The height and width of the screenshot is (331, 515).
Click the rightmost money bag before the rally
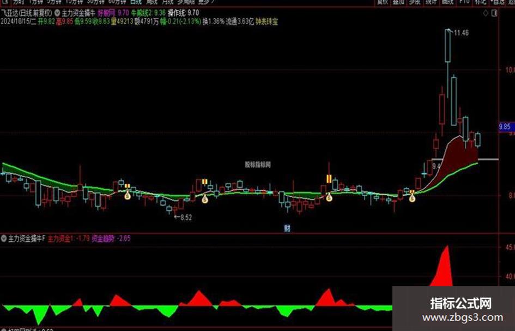(x=412, y=198)
